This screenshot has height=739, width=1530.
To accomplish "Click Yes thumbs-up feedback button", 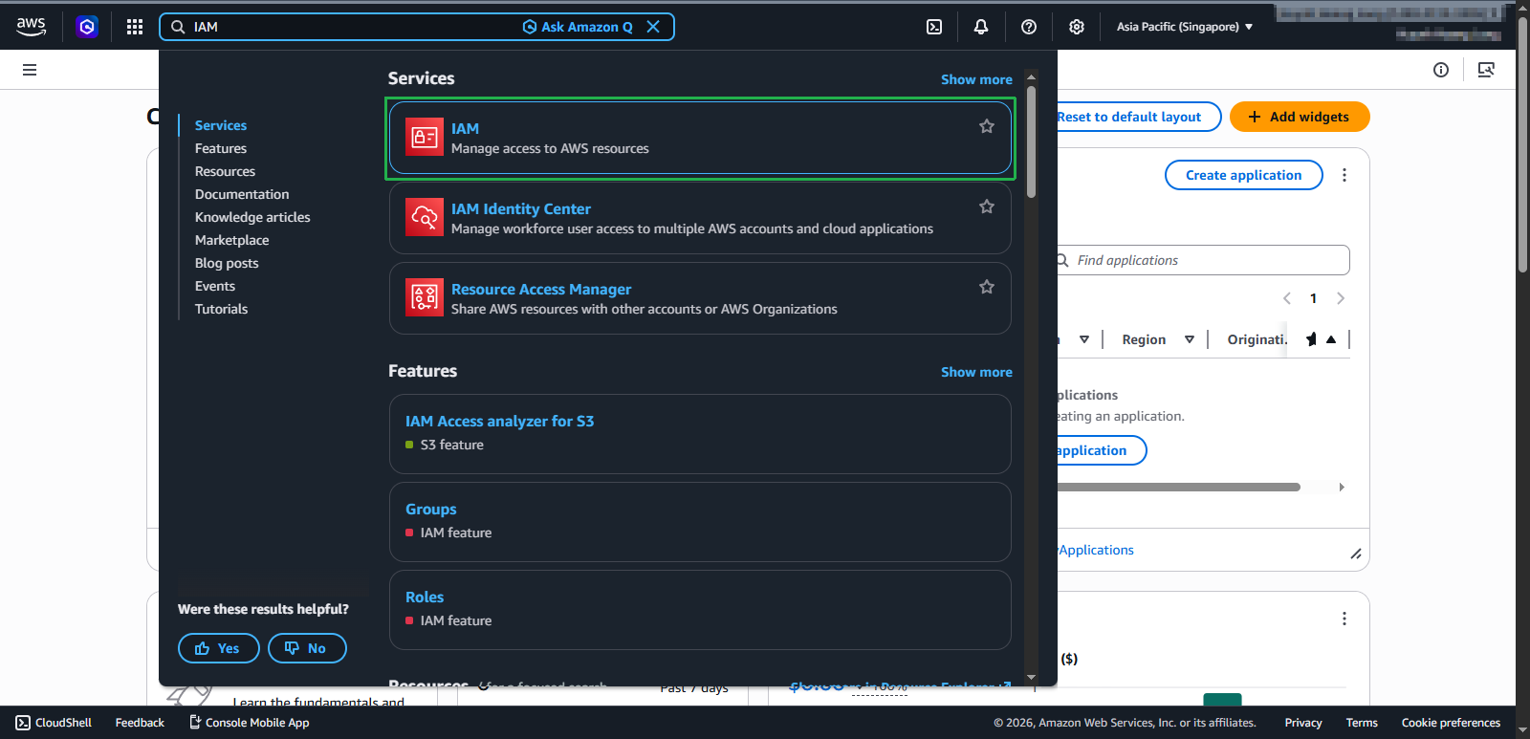I will 219,648.
